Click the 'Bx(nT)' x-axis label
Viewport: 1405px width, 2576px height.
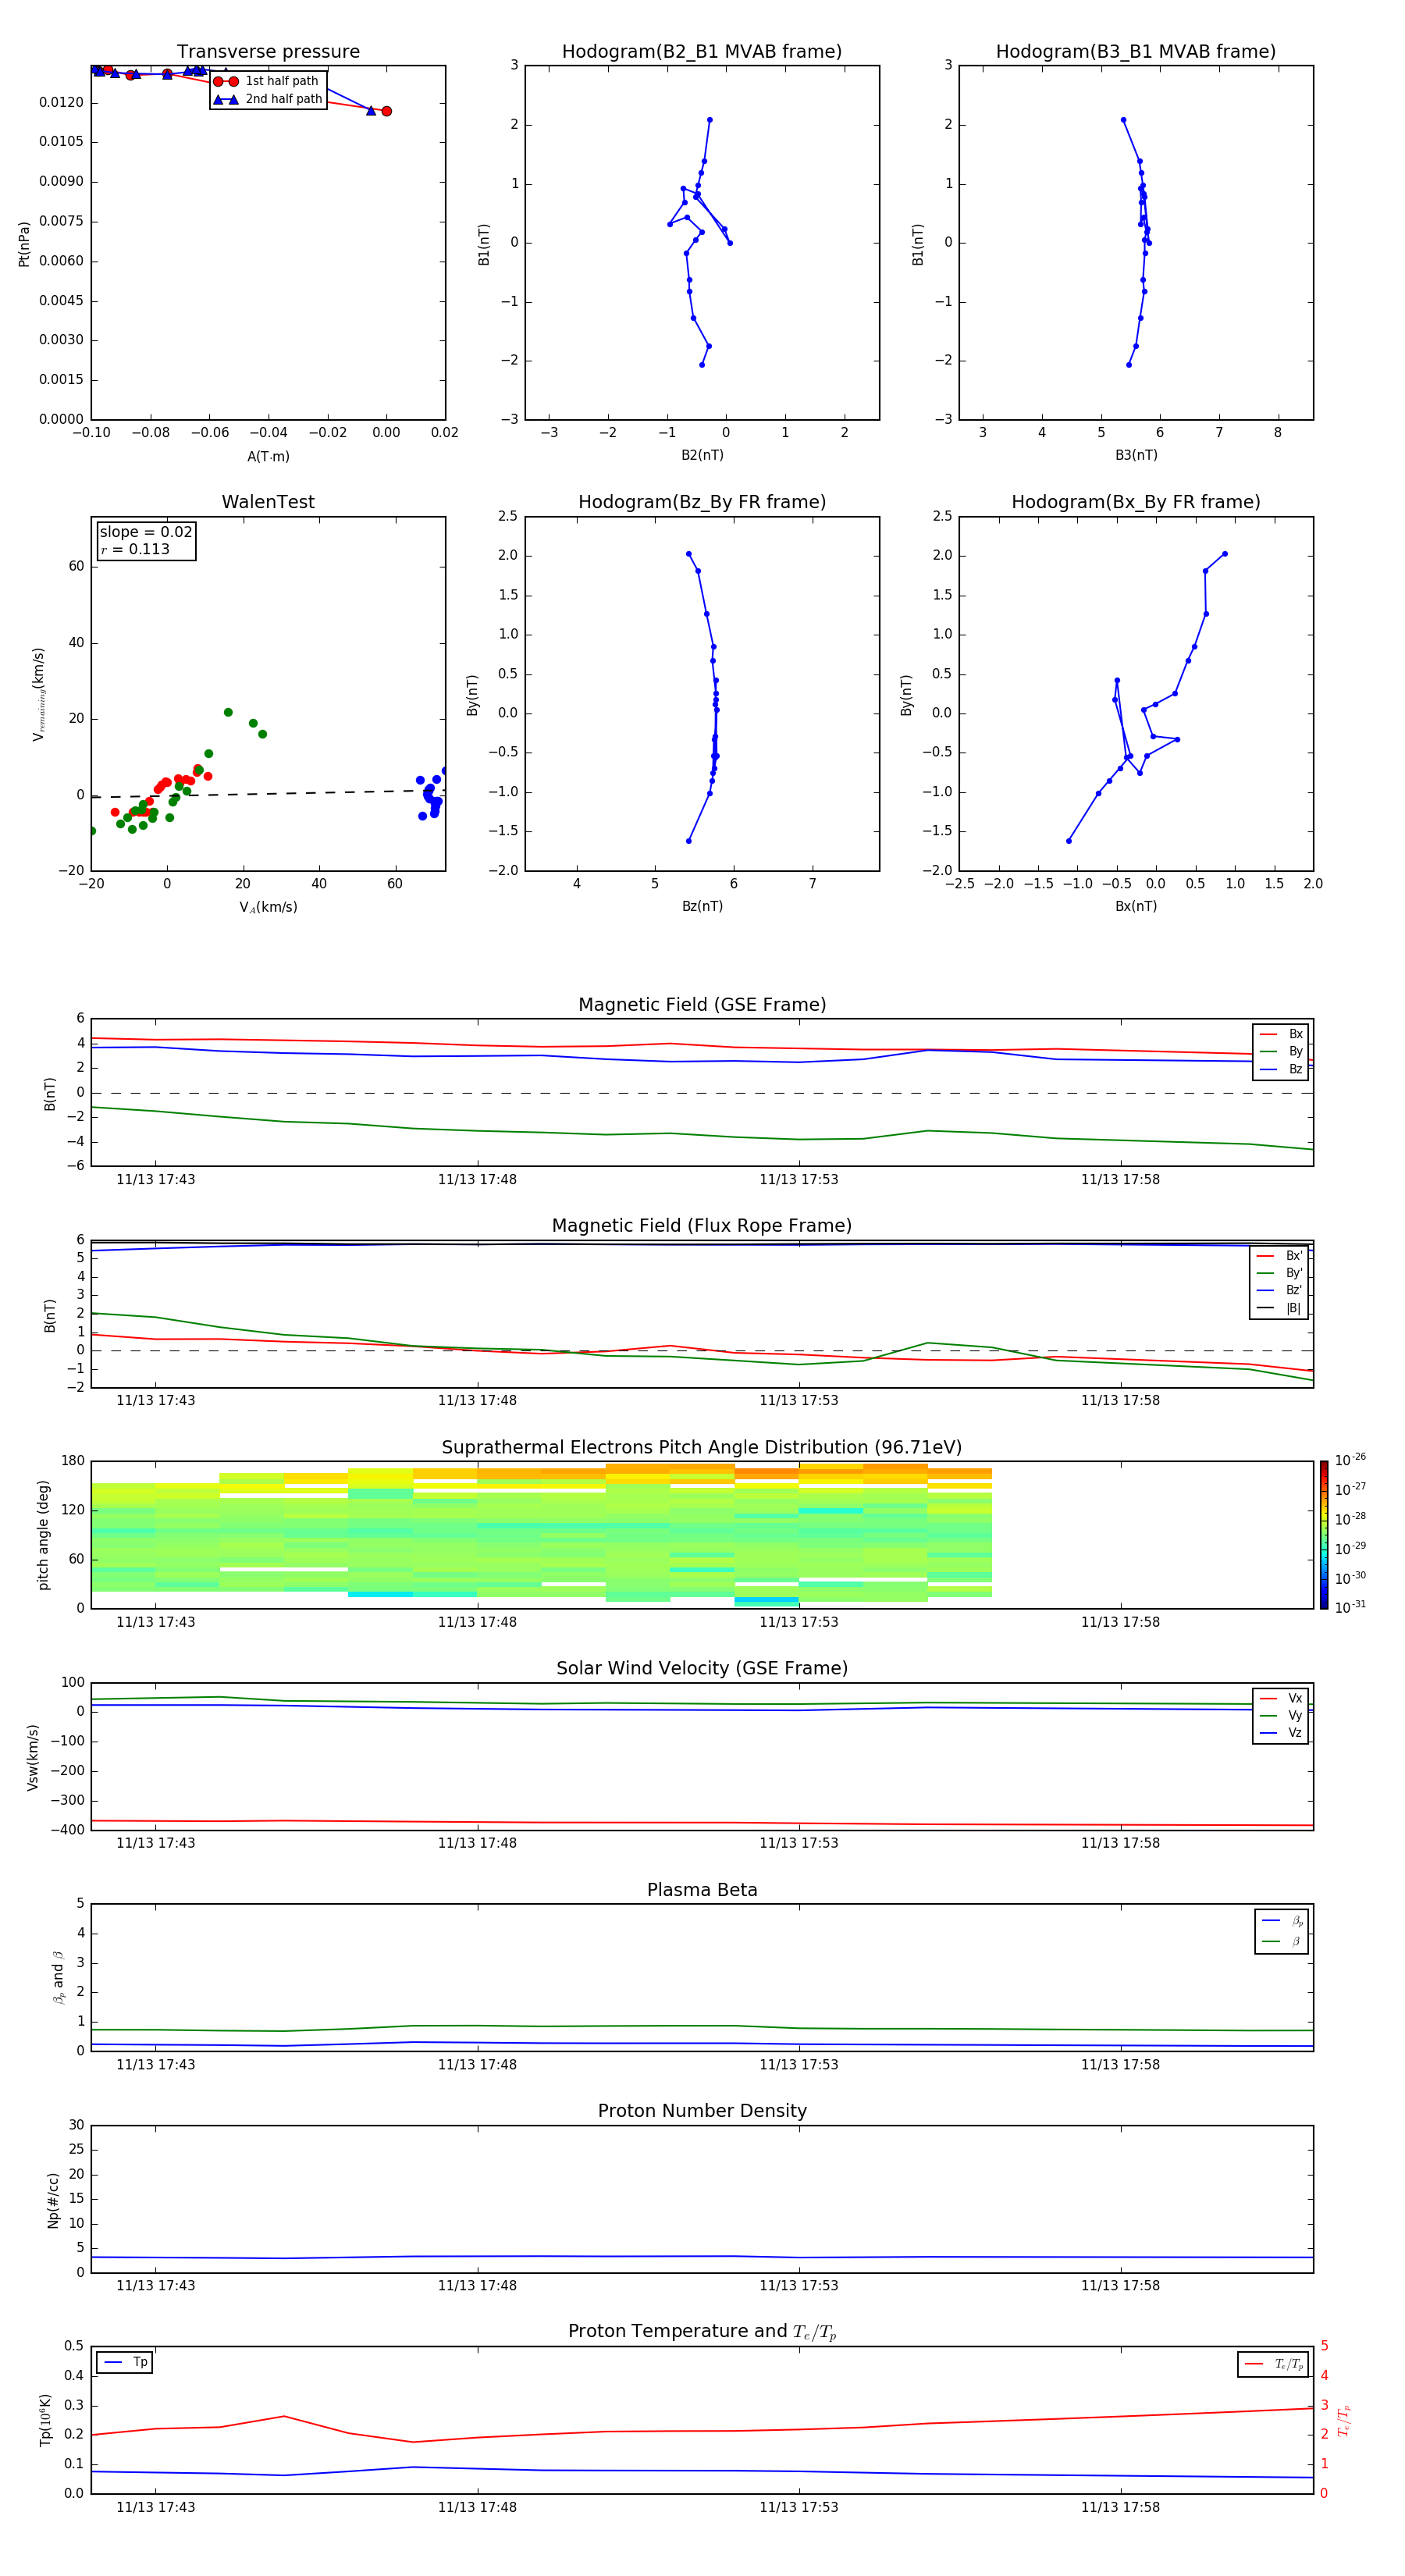(x=1136, y=906)
